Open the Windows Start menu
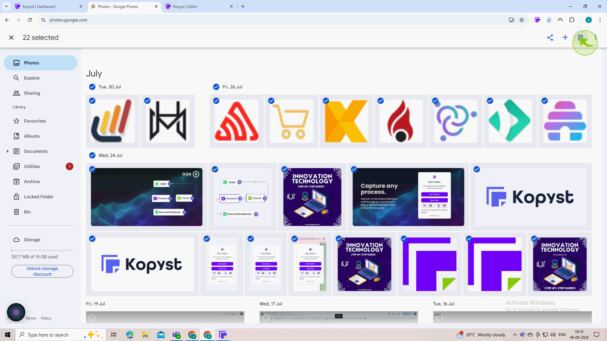The height and width of the screenshot is (341, 607). 8,335
